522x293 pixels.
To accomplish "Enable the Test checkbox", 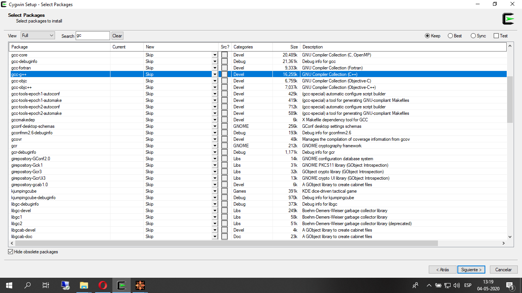I will pyautogui.click(x=496, y=36).
